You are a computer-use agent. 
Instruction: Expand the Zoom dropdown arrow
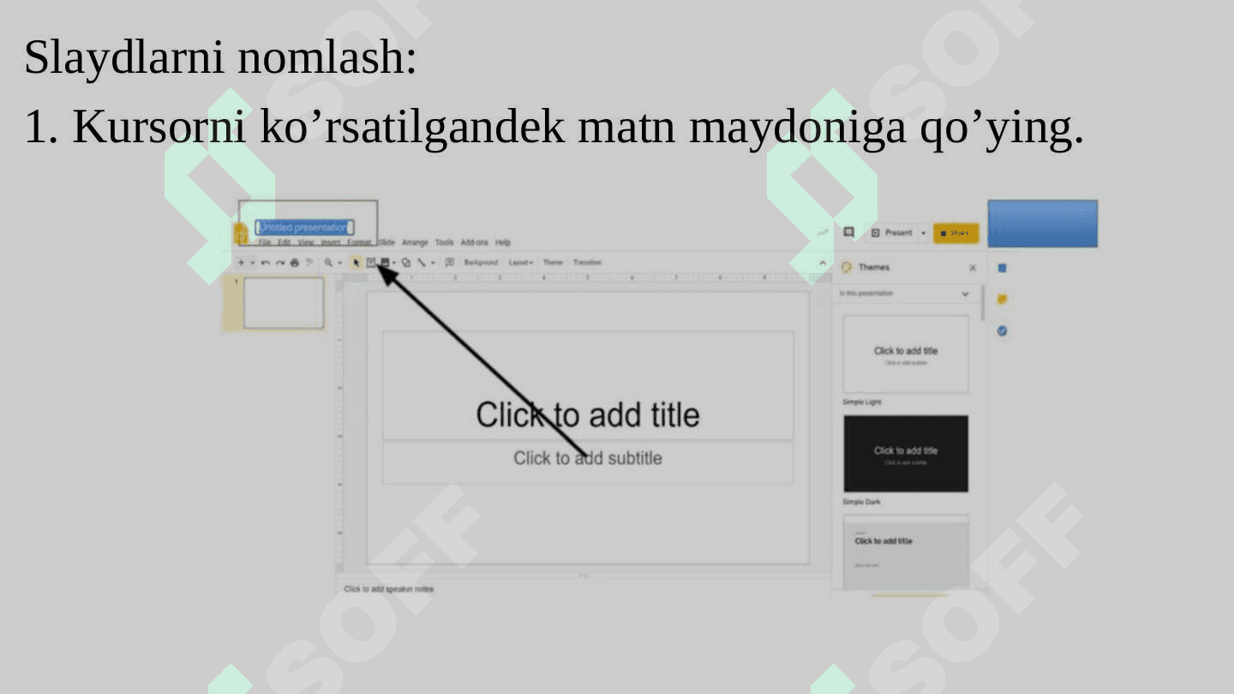click(x=339, y=263)
